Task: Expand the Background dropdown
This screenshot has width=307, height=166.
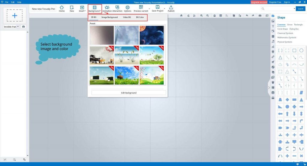Action: click(95, 8)
